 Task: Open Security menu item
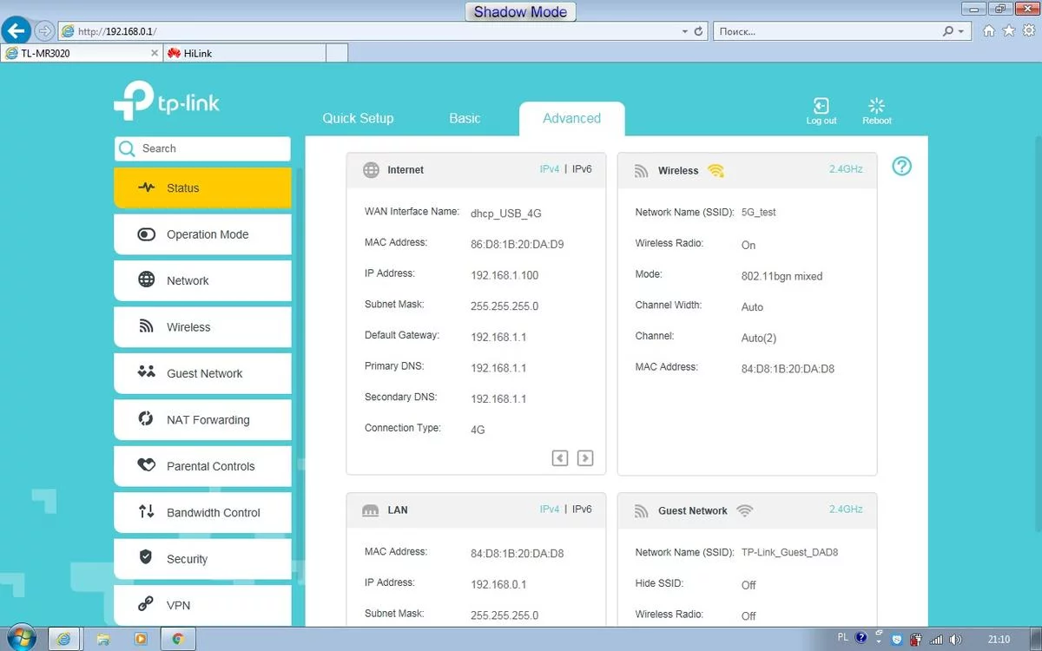202,559
